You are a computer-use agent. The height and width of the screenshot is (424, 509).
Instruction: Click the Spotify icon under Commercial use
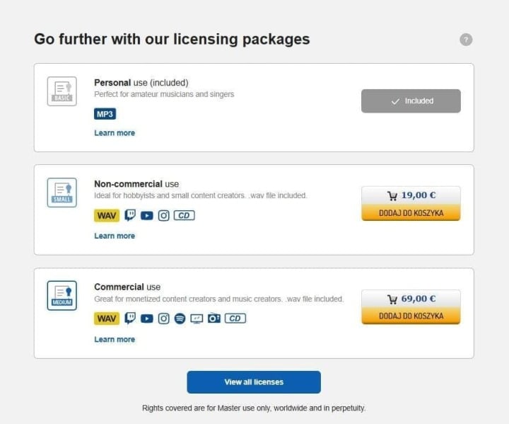180,319
